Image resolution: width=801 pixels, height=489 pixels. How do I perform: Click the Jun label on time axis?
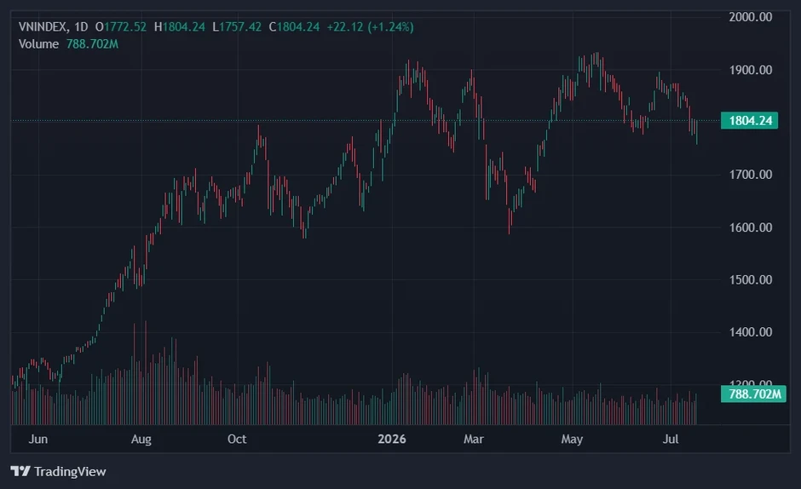[38, 439]
